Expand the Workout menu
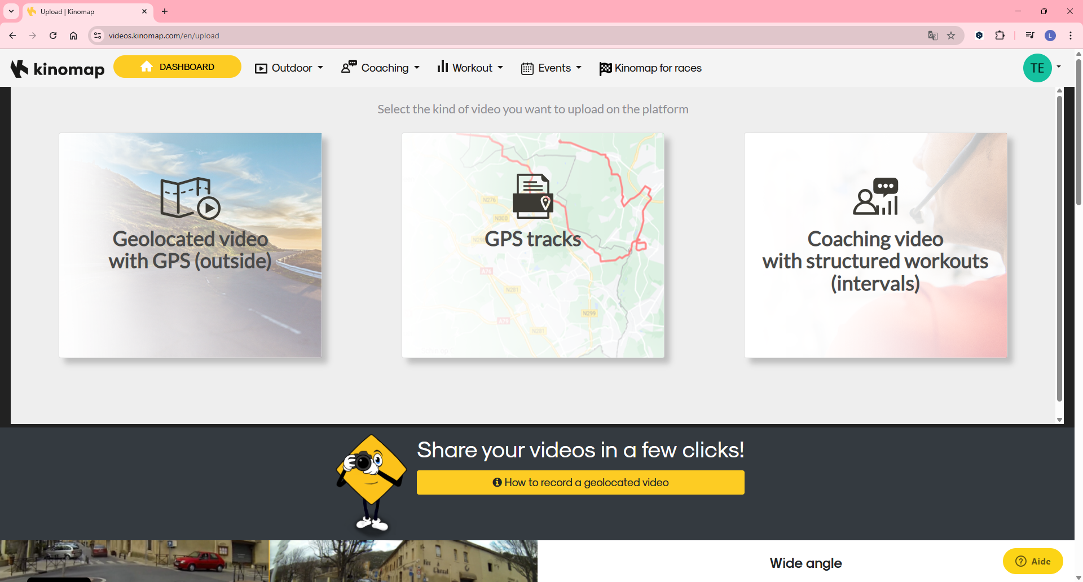Image resolution: width=1083 pixels, height=582 pixels. 470,68
